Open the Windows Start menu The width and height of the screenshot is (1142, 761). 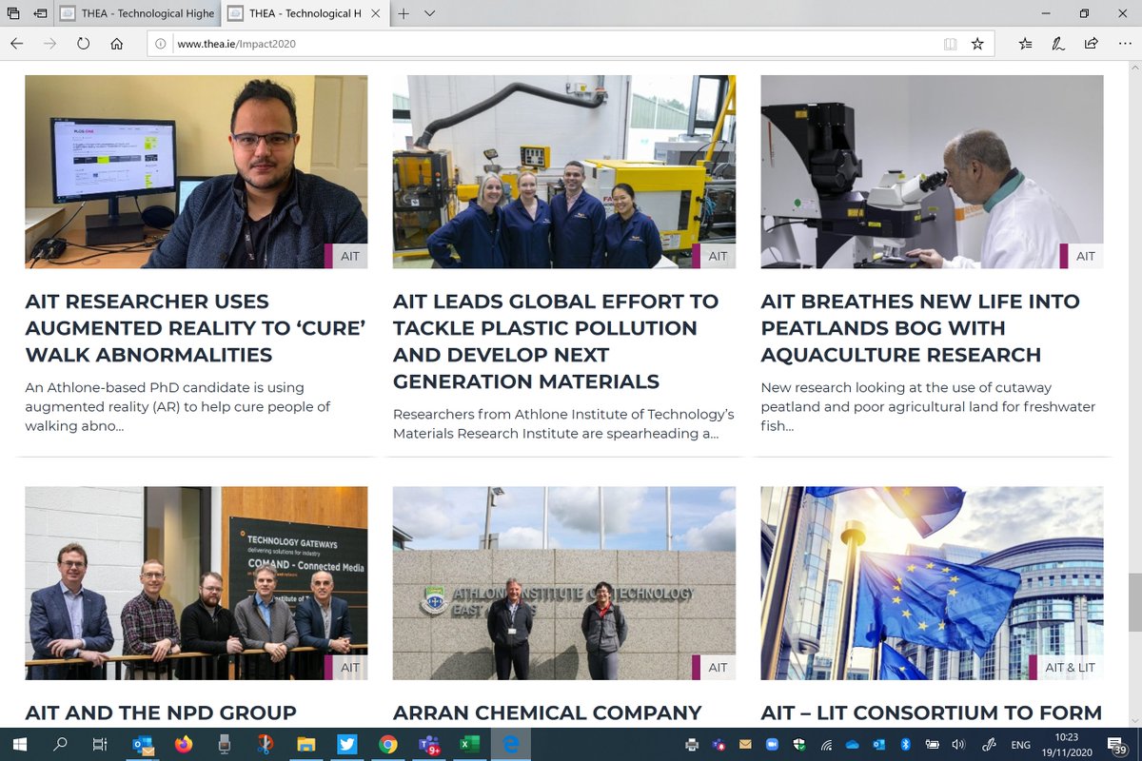coord(19,744)
